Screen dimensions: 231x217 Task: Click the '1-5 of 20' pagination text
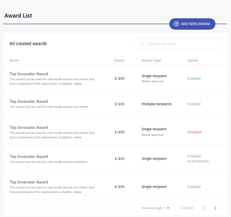pos(187,208)
